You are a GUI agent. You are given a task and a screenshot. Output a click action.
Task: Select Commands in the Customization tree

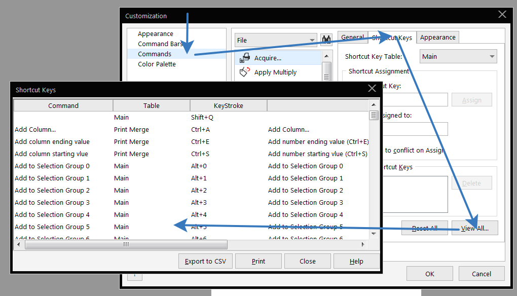click(154, 54)
